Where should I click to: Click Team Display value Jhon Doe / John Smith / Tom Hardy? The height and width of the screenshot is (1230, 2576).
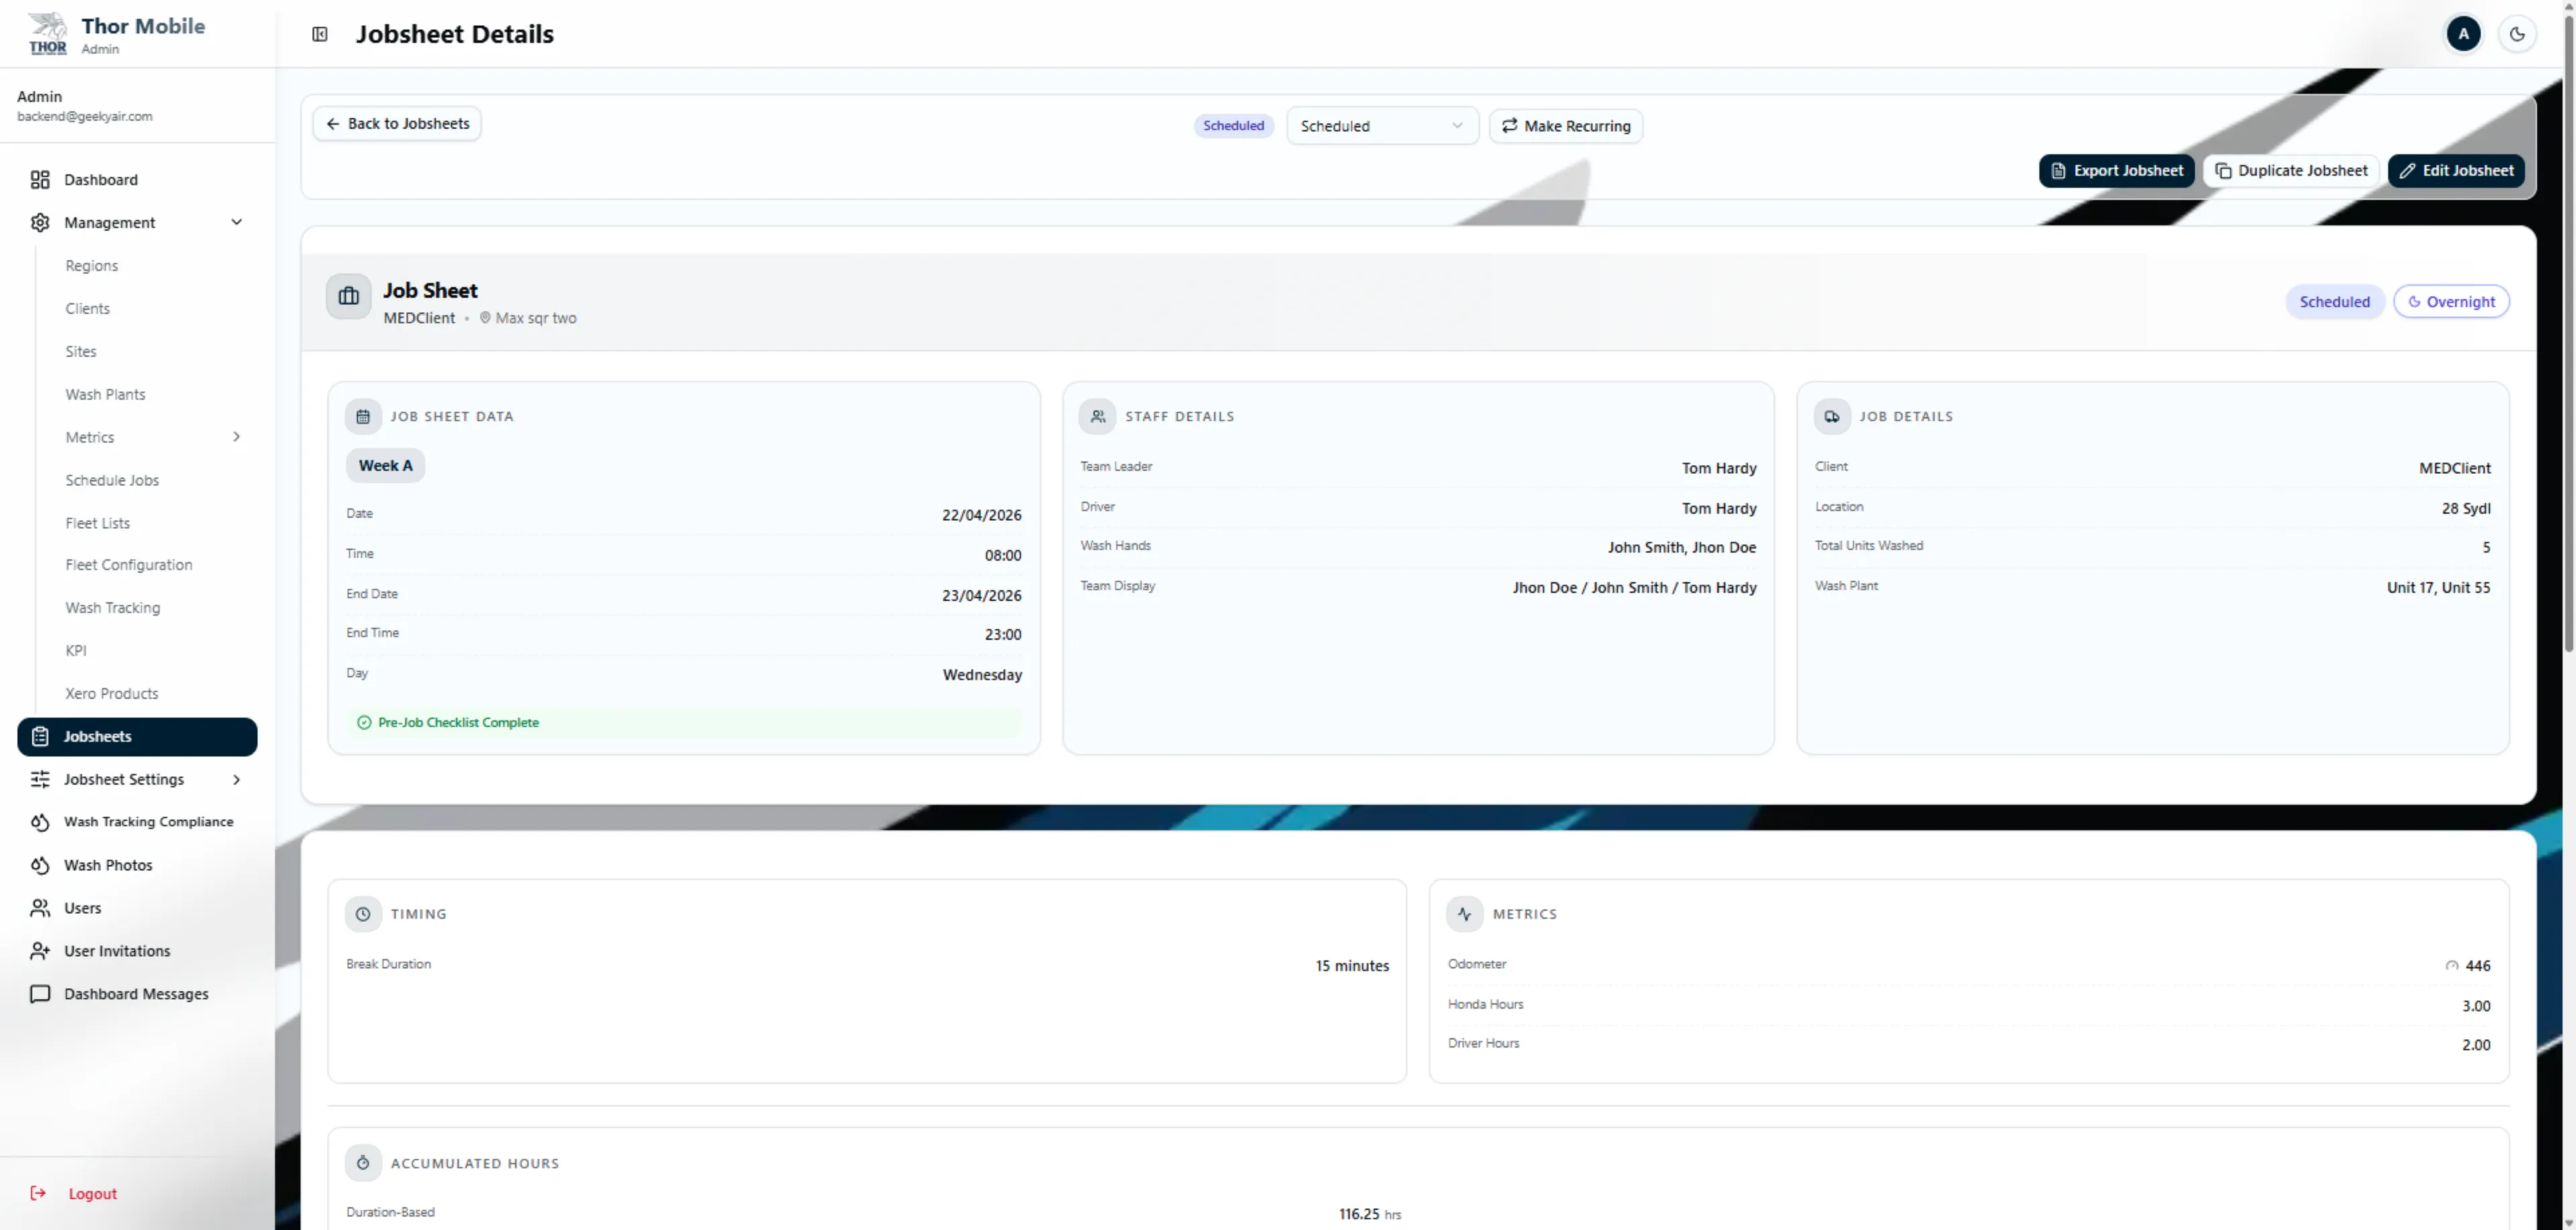1634,588
